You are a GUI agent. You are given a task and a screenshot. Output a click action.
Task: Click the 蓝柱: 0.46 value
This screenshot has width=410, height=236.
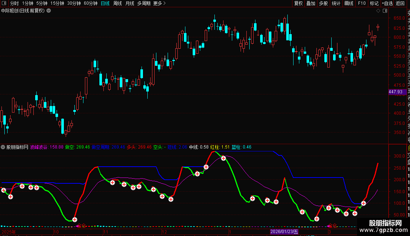pos(242,147)
